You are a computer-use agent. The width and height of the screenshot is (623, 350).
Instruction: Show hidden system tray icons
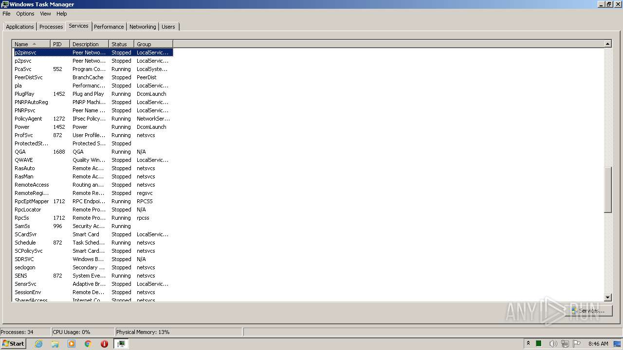click(x=528, y=343)
